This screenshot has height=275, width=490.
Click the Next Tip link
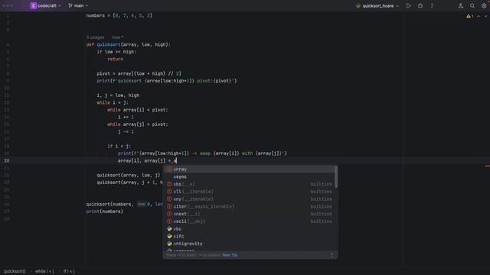(x=230, y=255)
